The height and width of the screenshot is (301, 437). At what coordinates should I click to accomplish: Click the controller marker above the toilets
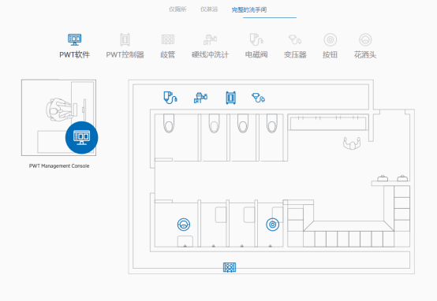click(x=231, y=98)
